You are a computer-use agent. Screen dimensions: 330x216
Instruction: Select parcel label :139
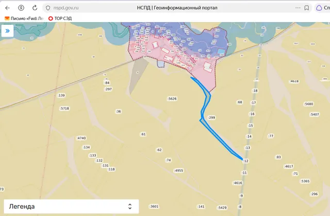(61, 96)
